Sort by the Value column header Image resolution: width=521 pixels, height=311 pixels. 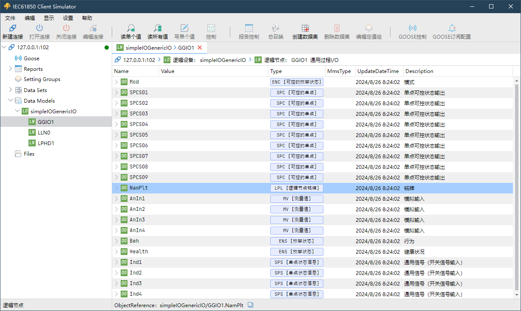pyautogui.click(x=214, y=71)
